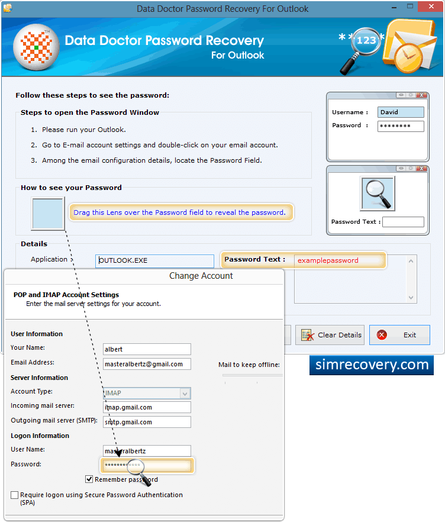Click the 'locate the Password Field' step
Viewport: 445px width, 522px height.
coord(151,160)
